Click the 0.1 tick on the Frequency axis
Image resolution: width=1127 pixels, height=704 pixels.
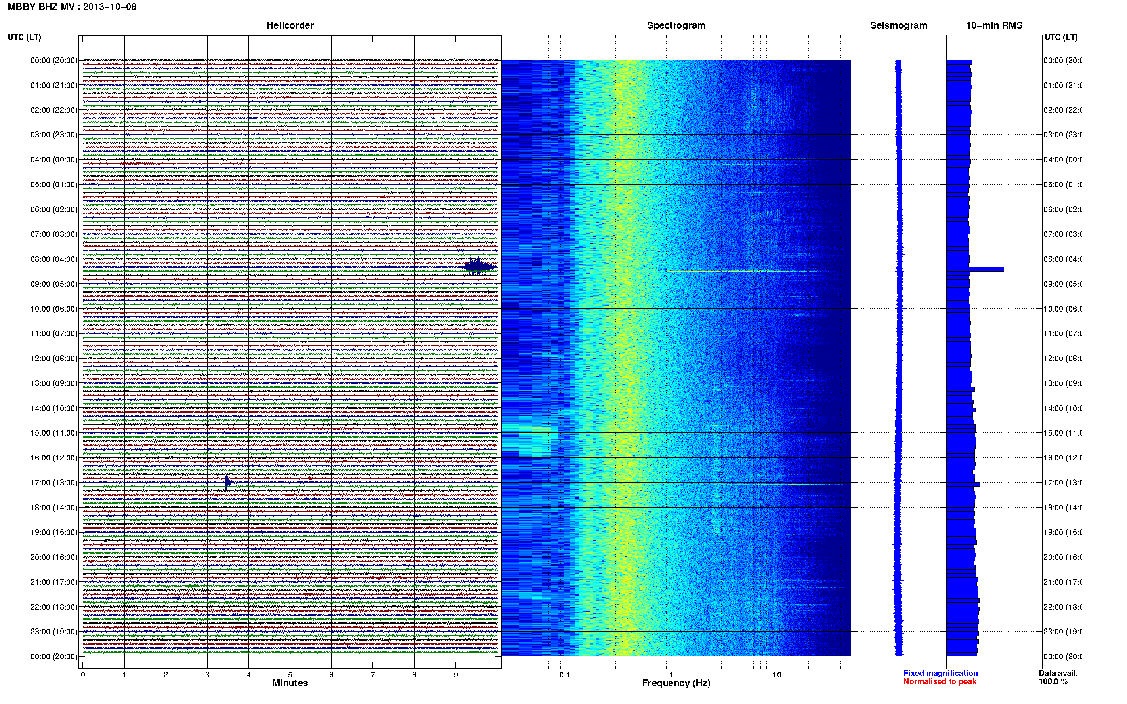pyautogui.click(x=565, y=675)
